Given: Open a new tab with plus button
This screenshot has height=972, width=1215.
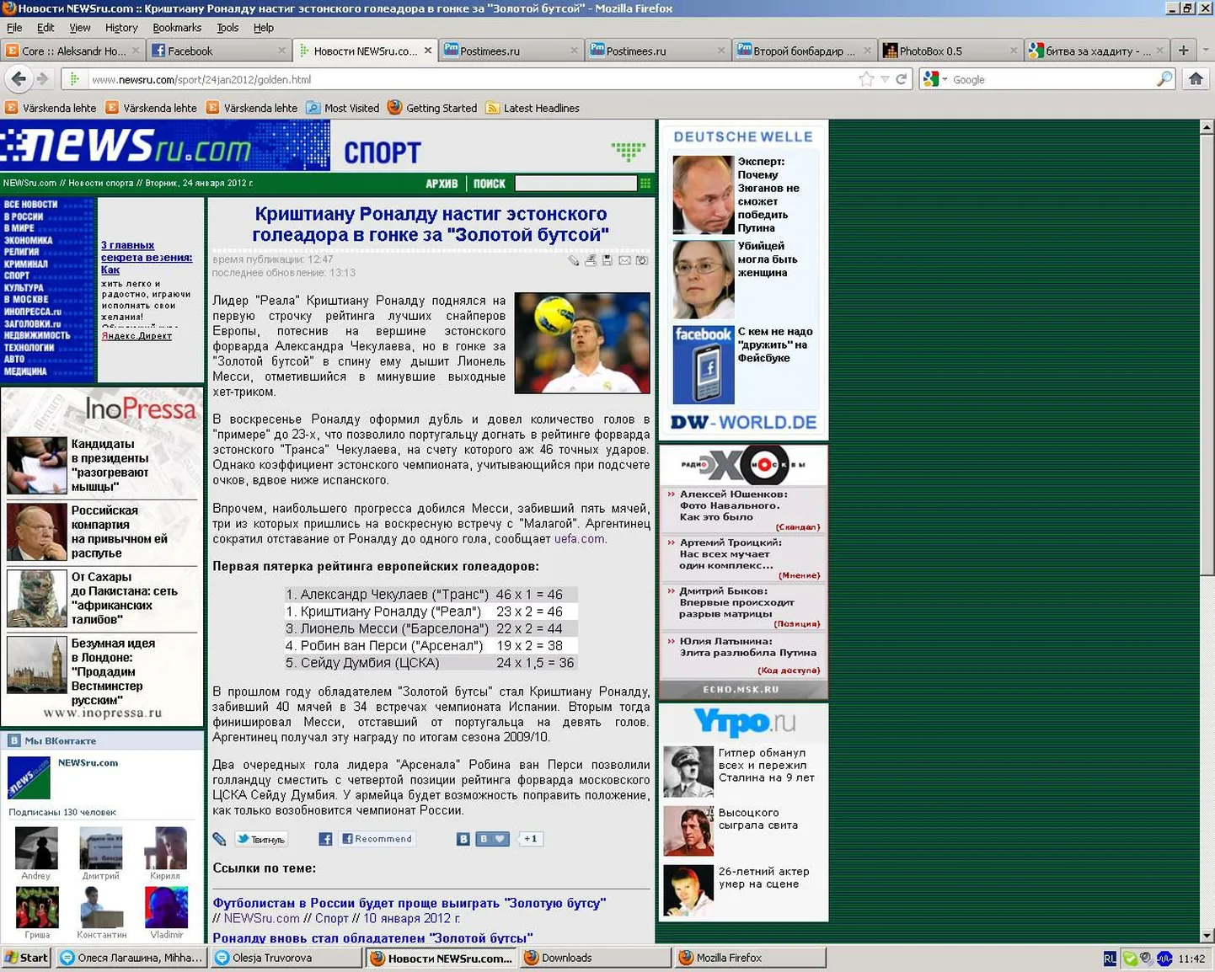Looking at the screenshot, I should [1183, 51].
